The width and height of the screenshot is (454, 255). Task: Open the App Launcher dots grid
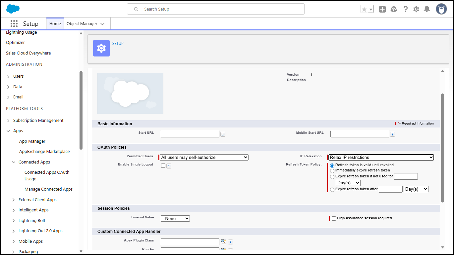[14, 24]
